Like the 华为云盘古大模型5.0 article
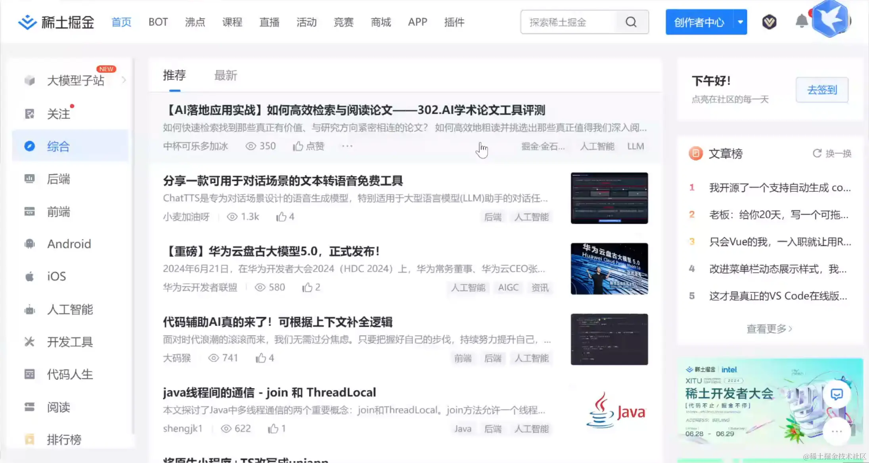Viewport: 869px width, 463px height. coord(307,288)
